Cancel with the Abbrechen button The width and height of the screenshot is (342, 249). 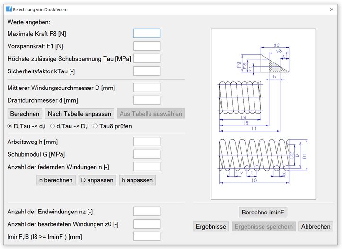[316, 227]
